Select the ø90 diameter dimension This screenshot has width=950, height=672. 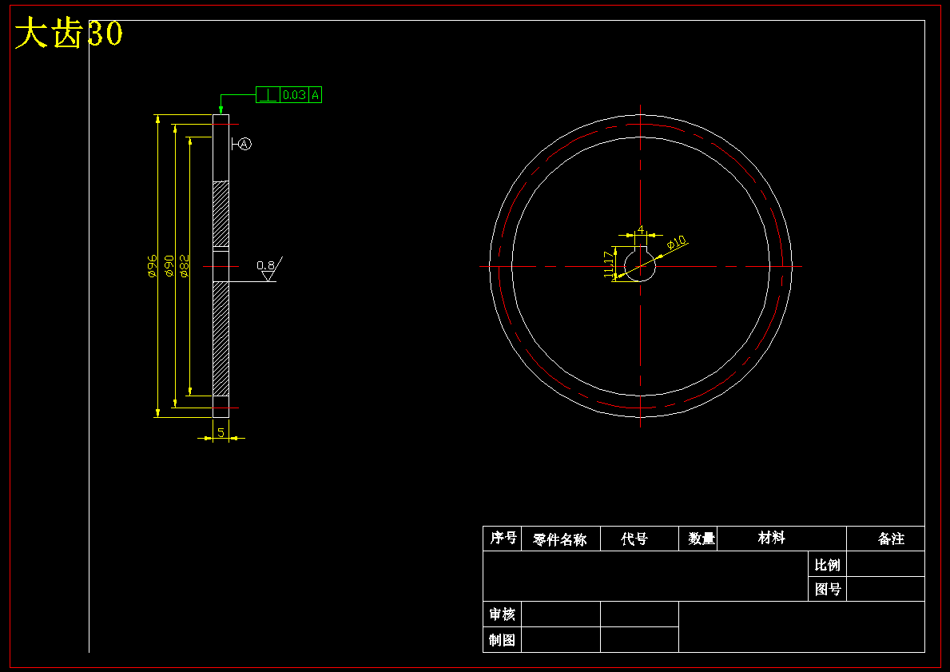click(x=169, y=266)
